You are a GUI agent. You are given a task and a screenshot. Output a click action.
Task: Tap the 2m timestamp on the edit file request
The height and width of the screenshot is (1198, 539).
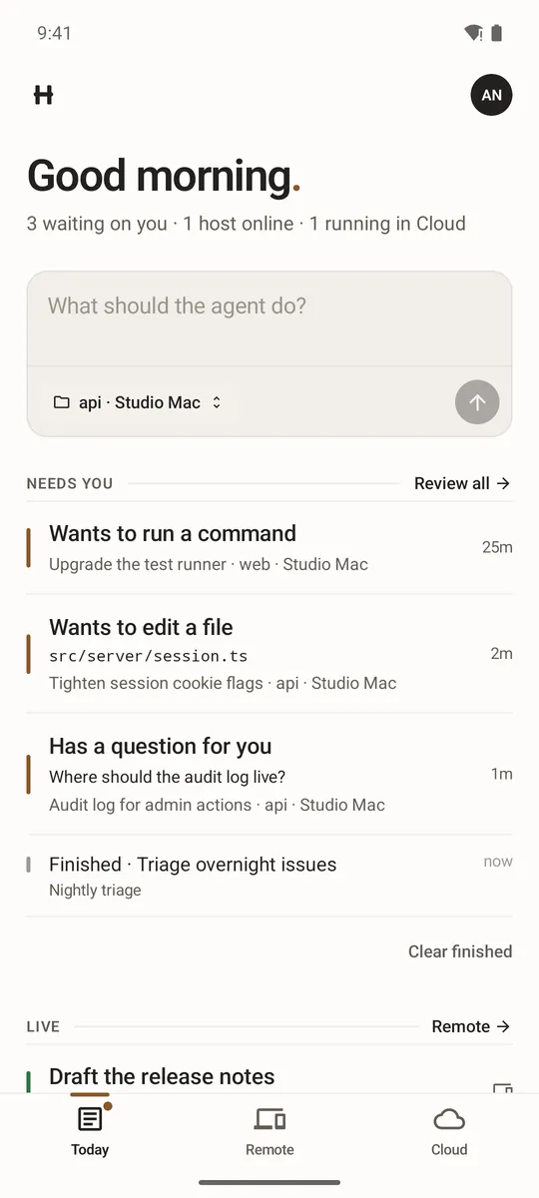[501, 654]
